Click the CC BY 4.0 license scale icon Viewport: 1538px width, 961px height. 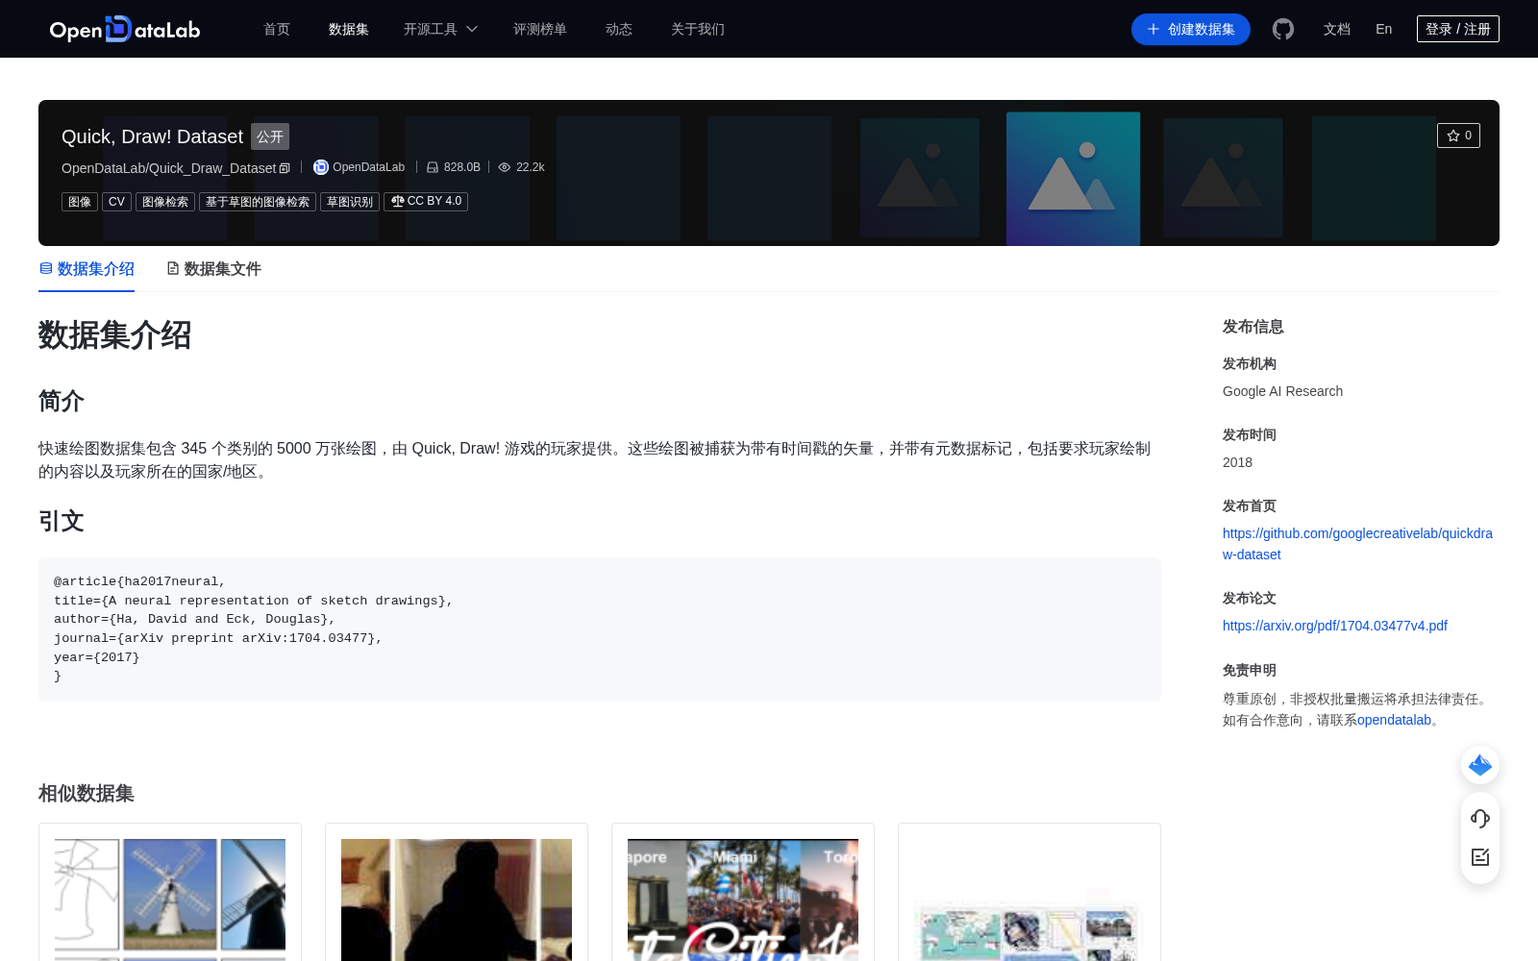[x=397, y=201]
